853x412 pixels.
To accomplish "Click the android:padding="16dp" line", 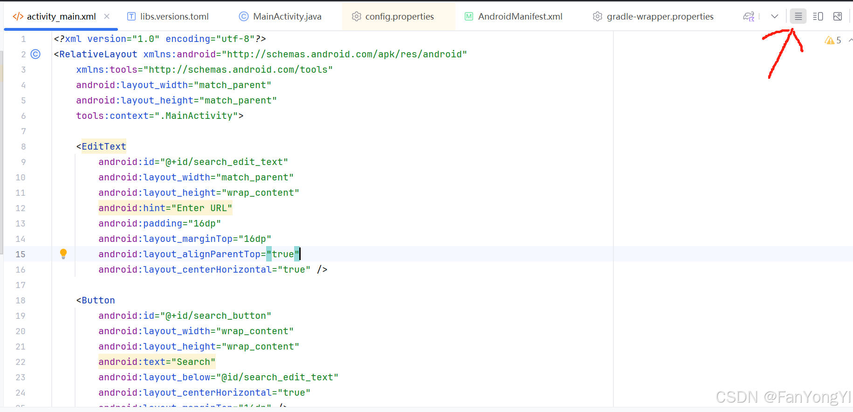I will [160, 224].
